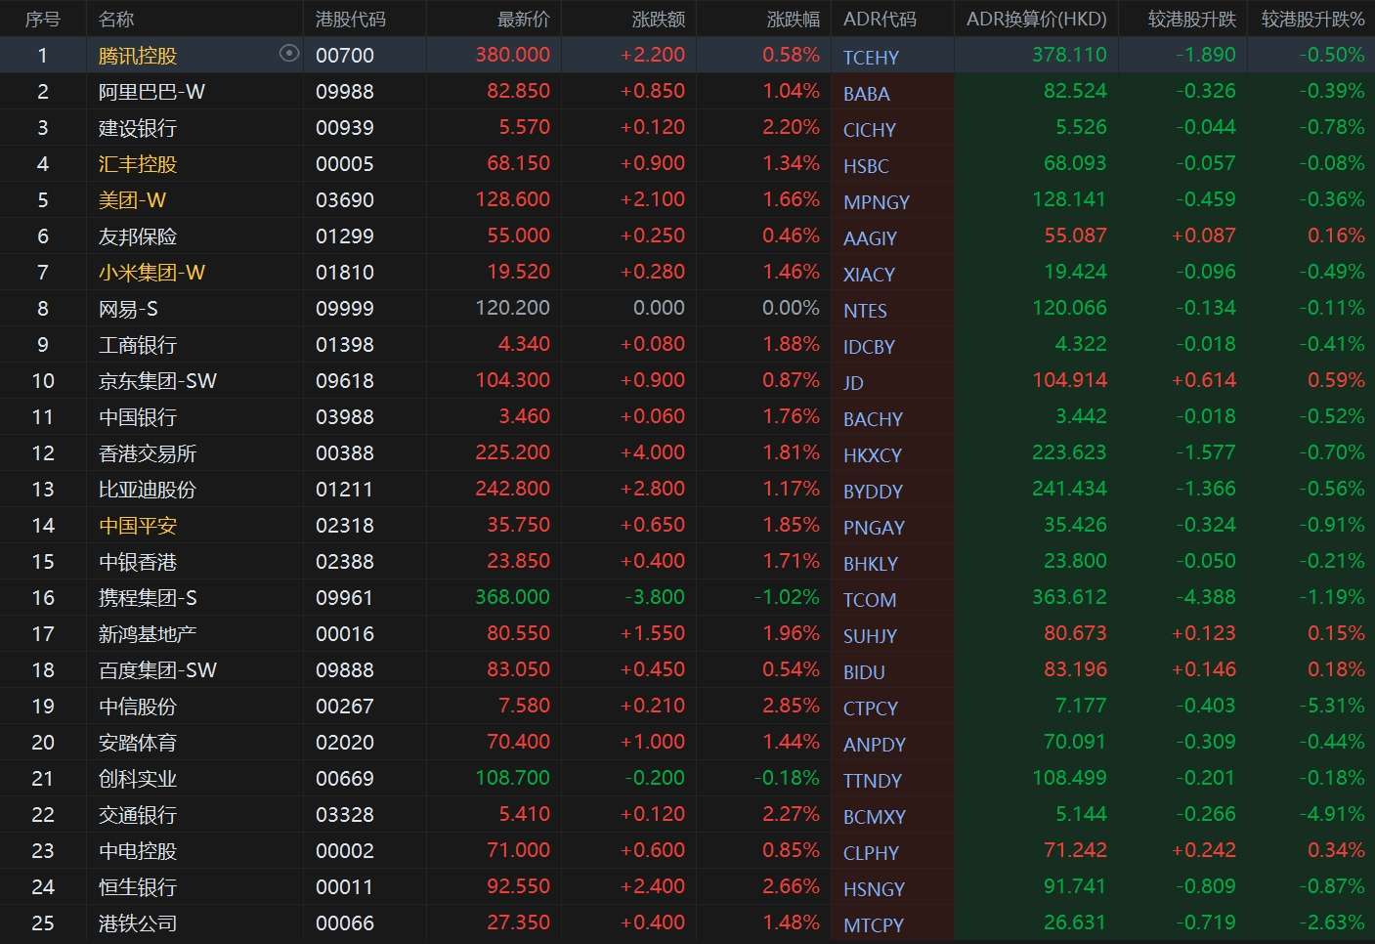The height and width of the screenshot is (944, 1375).
Task: Click the BIDU ADR code
Action: [x=864, y=672]
